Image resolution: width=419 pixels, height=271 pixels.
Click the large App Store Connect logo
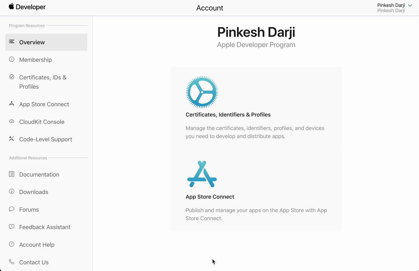point(202,174)
